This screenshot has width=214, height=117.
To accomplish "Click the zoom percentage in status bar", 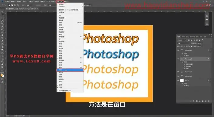I will (x=7, y=116).
